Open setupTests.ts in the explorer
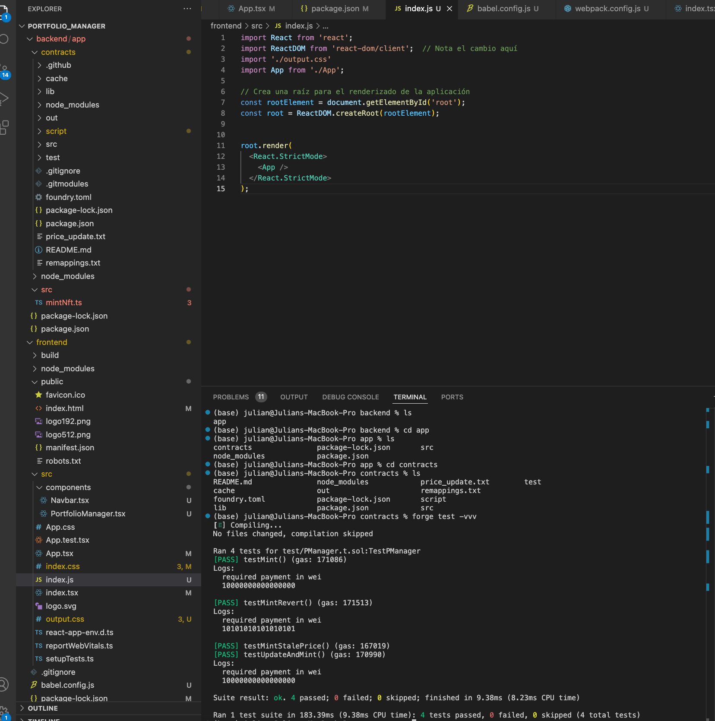 109,659
